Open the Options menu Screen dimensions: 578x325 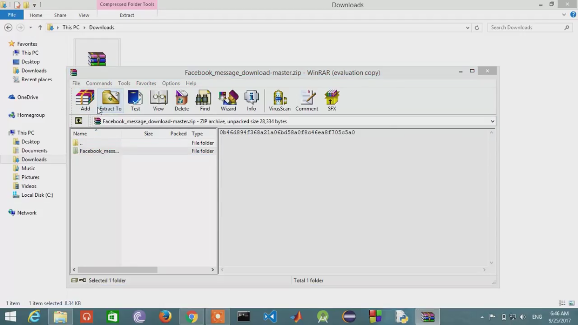coord(171,83)
